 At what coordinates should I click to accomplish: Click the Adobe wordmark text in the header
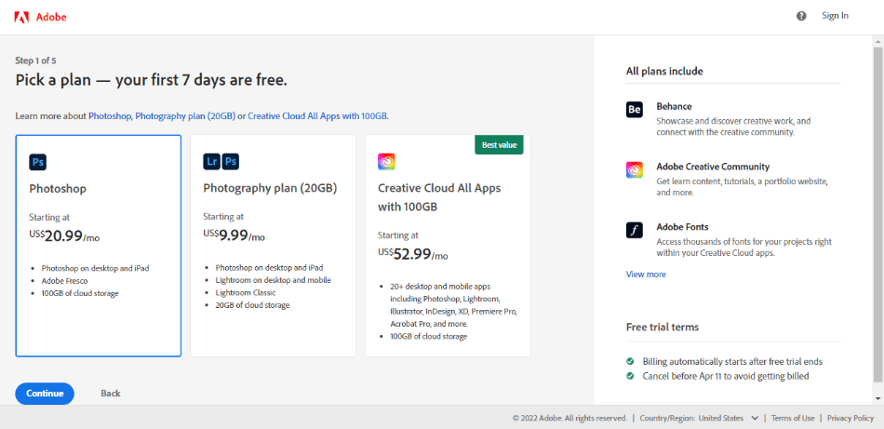(x=51, y=17)
